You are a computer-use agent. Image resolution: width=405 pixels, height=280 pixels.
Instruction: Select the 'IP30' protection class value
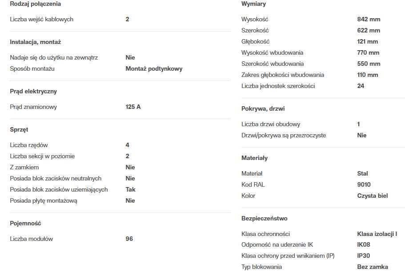[x=363, y=256]
